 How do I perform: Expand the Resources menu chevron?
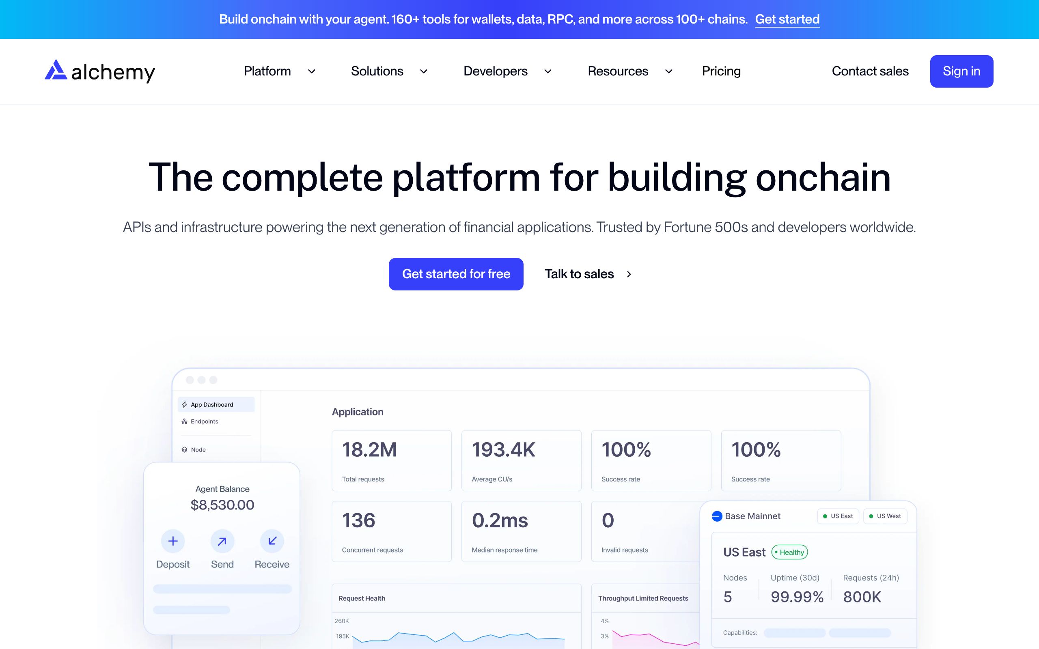pyautogui.click(x=668, y=71)
